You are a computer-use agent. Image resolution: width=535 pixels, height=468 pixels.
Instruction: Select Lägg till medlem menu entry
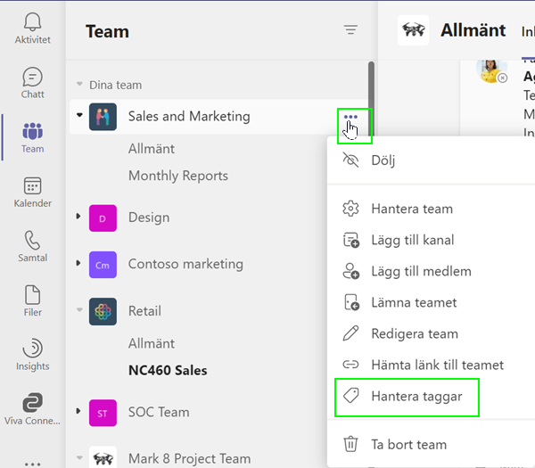click(431, 271)
